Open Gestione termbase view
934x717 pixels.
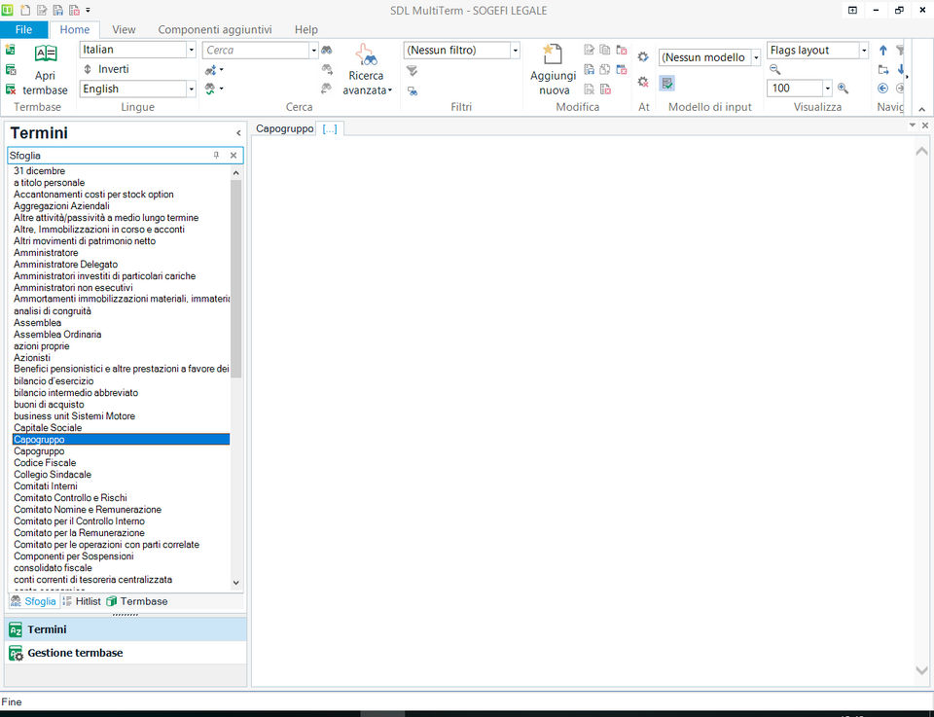(x=75, y=653)
